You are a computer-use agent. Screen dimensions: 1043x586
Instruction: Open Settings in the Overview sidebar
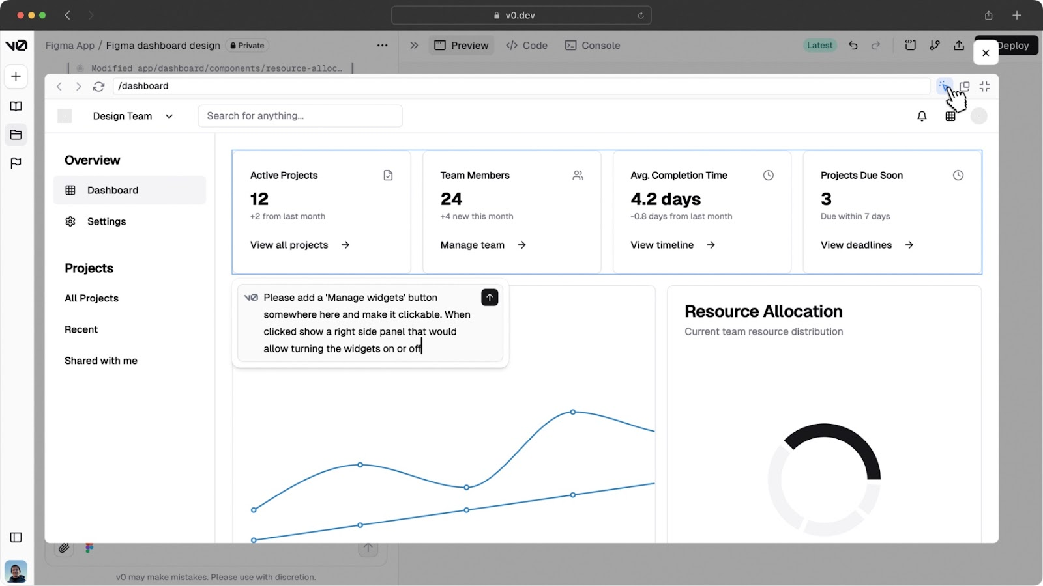click(x=106, y=221)
